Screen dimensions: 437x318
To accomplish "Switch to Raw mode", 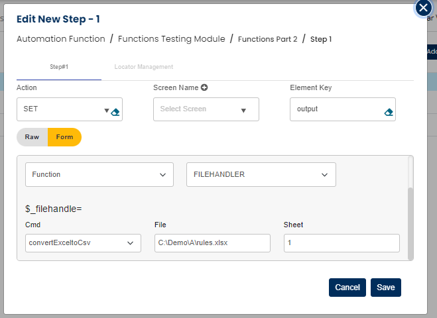I will (x=32, y=137).
